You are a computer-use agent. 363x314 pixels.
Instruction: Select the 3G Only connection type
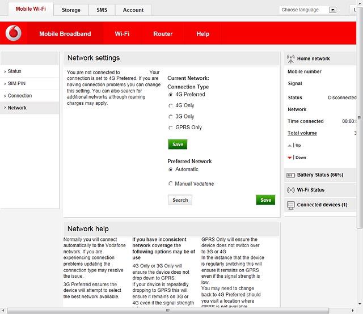(x=171, y=117)
